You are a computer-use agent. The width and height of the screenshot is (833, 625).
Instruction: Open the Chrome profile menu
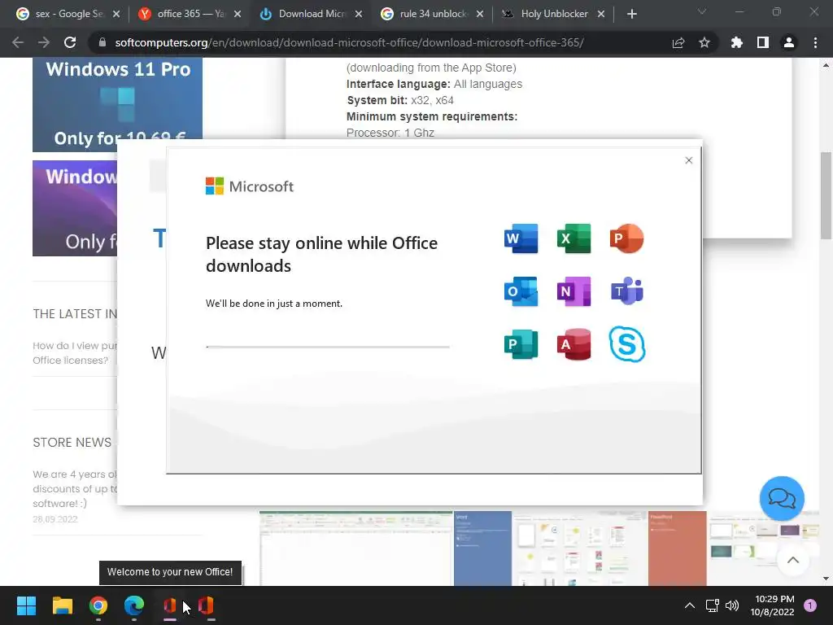point(789,42)
